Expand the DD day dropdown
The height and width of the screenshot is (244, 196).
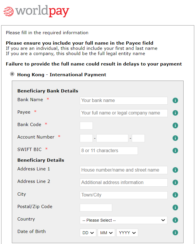[x=88, y=233]
